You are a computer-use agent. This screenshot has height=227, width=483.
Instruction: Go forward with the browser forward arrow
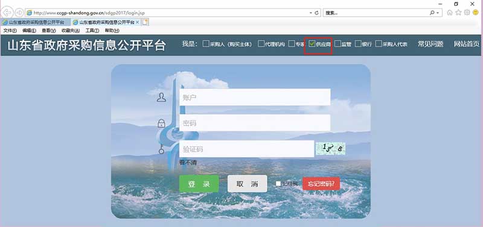pos(19,13)
